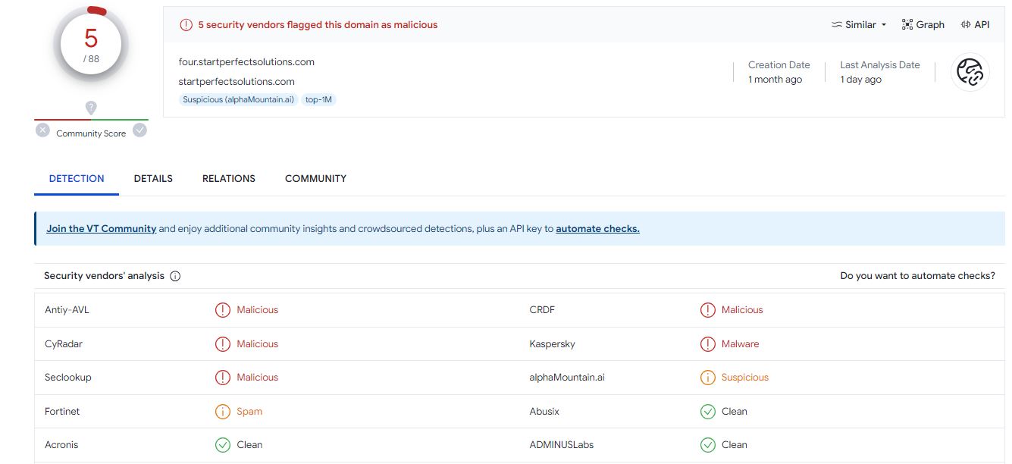Click the Graph button label
The width and height of the screenshot is (1012, 464).
coord(930,25)
